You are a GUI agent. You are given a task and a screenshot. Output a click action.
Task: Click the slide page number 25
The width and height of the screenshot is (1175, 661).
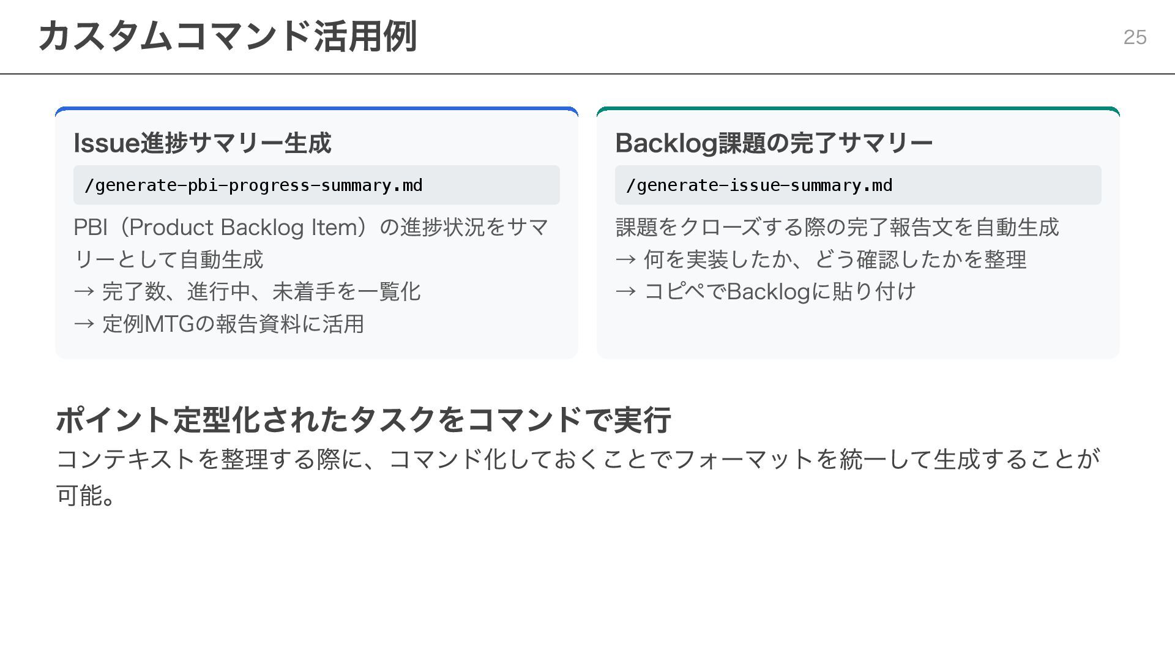tap(1135, 37)
